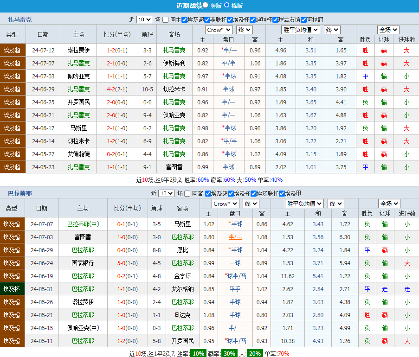
Task: Click the 伊斯梅利 away team name
Action: pyautogui.click(x=174, y=63)
